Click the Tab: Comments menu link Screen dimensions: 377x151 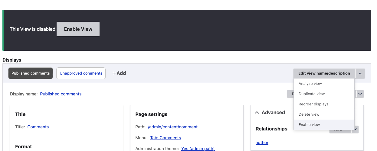(x=166, y=138)
